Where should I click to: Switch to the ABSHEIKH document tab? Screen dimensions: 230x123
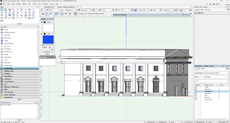(x=49, y=7)
